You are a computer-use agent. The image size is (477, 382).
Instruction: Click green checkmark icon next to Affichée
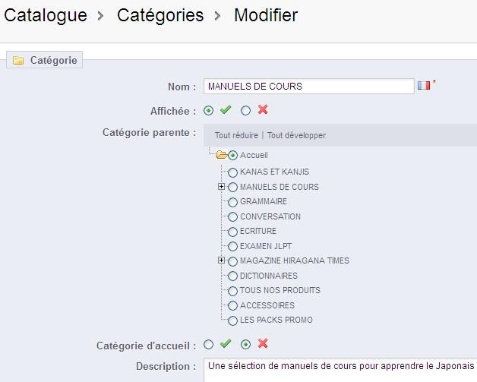coord(226,110)
